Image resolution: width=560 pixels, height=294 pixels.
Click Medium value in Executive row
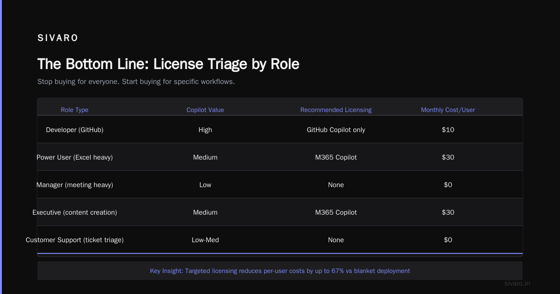[x=205, y=212]
